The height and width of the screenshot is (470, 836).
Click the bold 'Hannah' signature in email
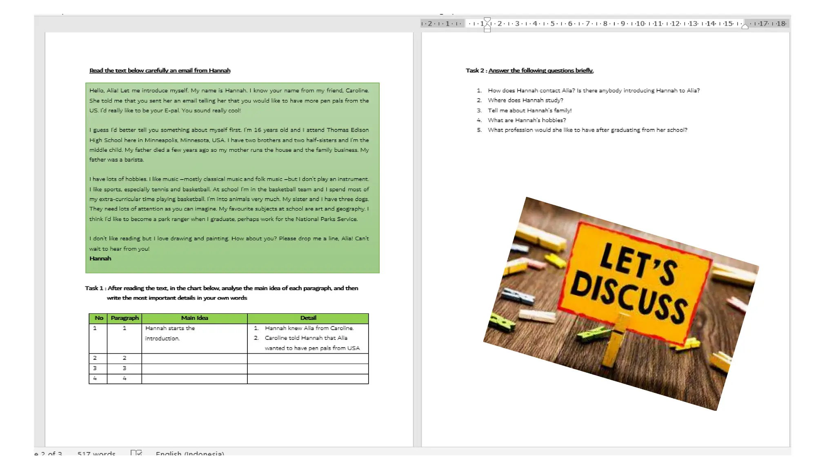(x=100, y=259)
